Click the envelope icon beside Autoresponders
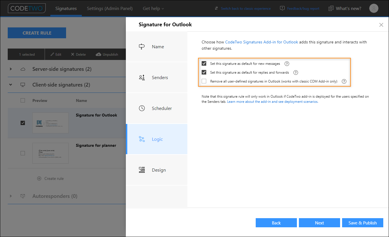 tap(23, 196)
